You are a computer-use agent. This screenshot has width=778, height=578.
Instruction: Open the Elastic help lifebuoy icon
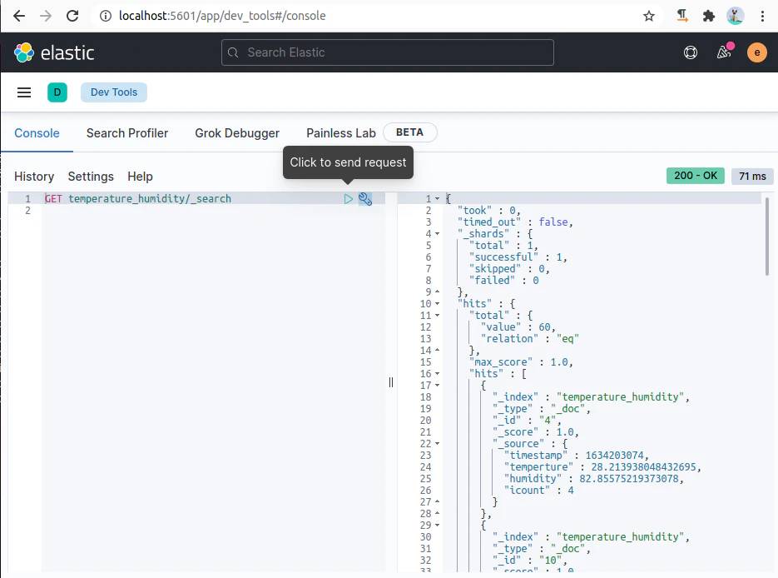click(691, 52)
